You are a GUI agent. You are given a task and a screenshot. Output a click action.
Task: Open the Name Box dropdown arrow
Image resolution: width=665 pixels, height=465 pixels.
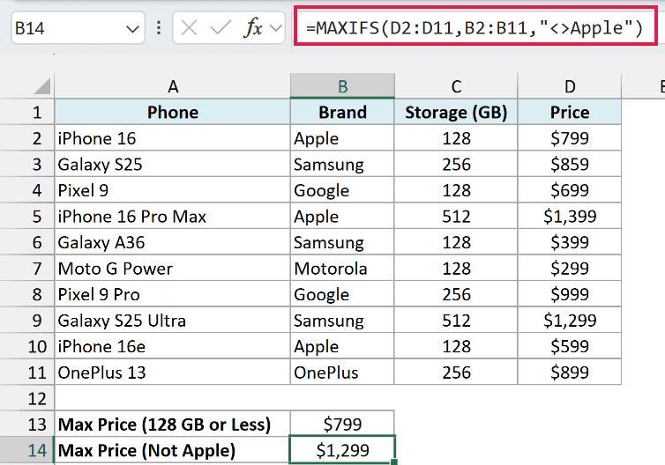132,29
